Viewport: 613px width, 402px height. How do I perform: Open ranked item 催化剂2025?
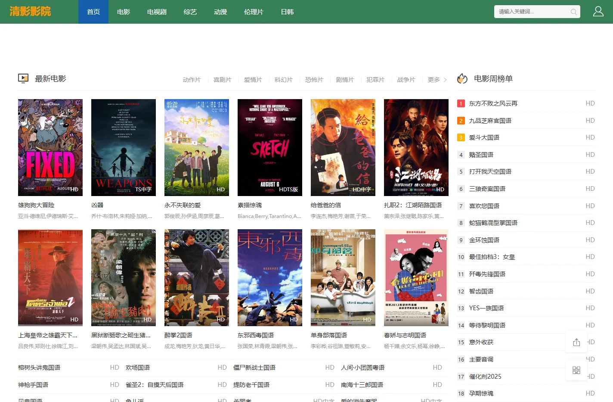point(485,377)
